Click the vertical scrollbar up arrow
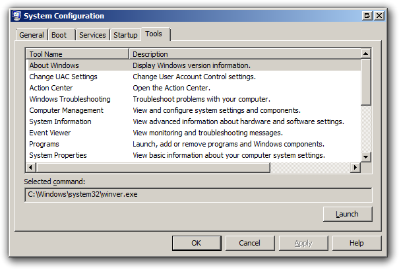 365,53
